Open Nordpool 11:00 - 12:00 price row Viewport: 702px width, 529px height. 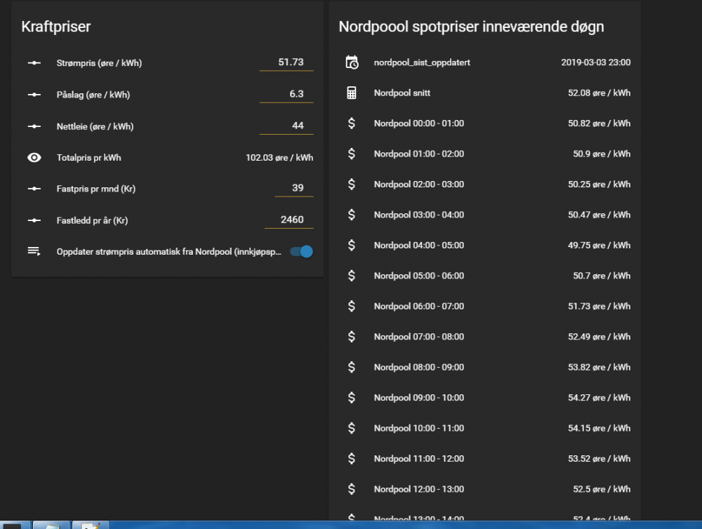(x=418, y=459)
